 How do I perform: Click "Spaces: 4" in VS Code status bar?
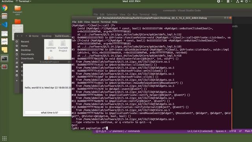pyautogui.click(x=220, y=131)
